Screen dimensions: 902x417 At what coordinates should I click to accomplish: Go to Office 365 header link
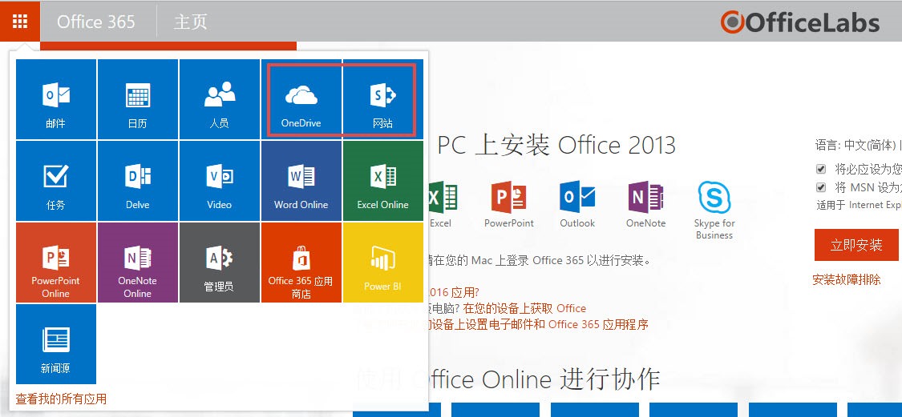[x=96, y=22]
